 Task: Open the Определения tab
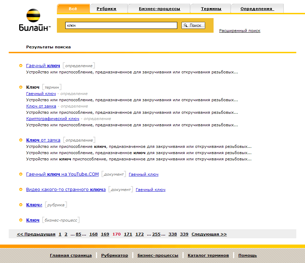click(257, 9)
